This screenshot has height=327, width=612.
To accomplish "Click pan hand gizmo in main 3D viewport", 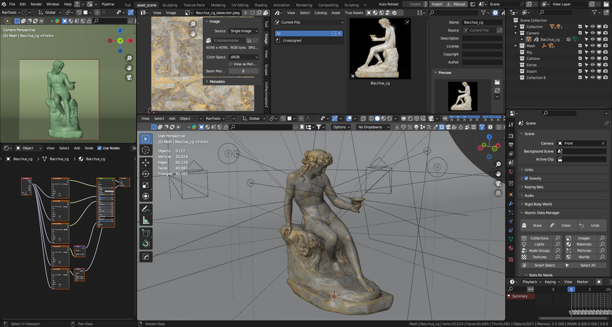I will point(498,174).
